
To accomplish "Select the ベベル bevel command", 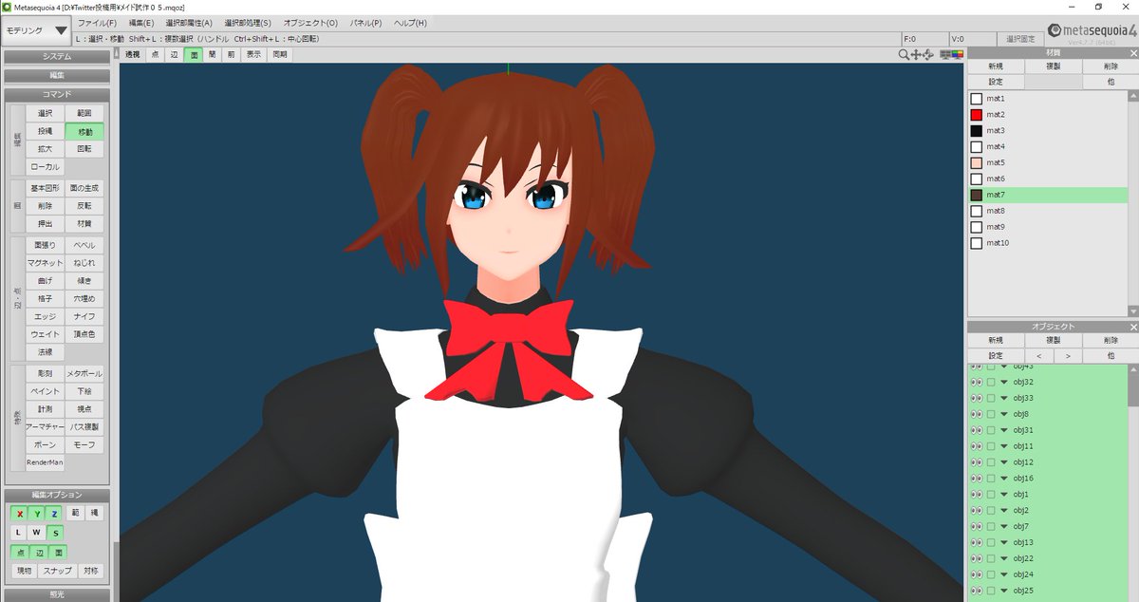I will pos(85,245).
